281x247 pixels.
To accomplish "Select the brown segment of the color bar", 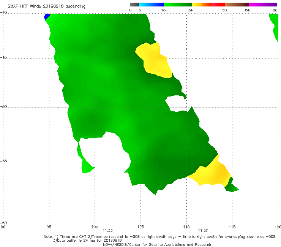I will tap(237, 5).
